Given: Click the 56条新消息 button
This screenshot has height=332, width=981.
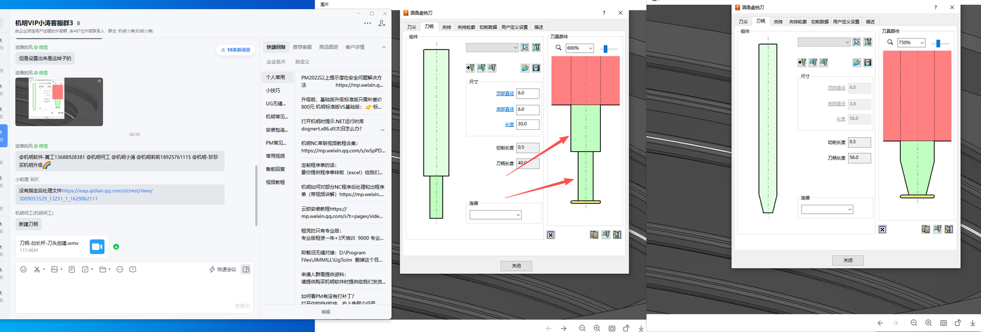Looking at the screenshot, I should click(235, 50).
